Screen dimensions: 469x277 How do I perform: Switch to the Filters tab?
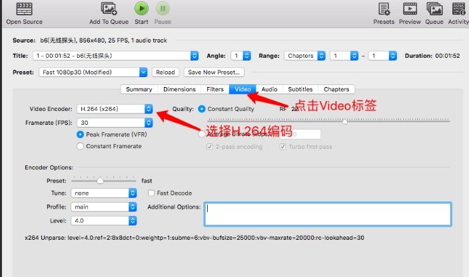215,89
